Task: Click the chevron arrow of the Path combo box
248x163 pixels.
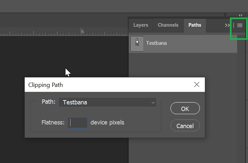Action: click(x=153, y=103)
